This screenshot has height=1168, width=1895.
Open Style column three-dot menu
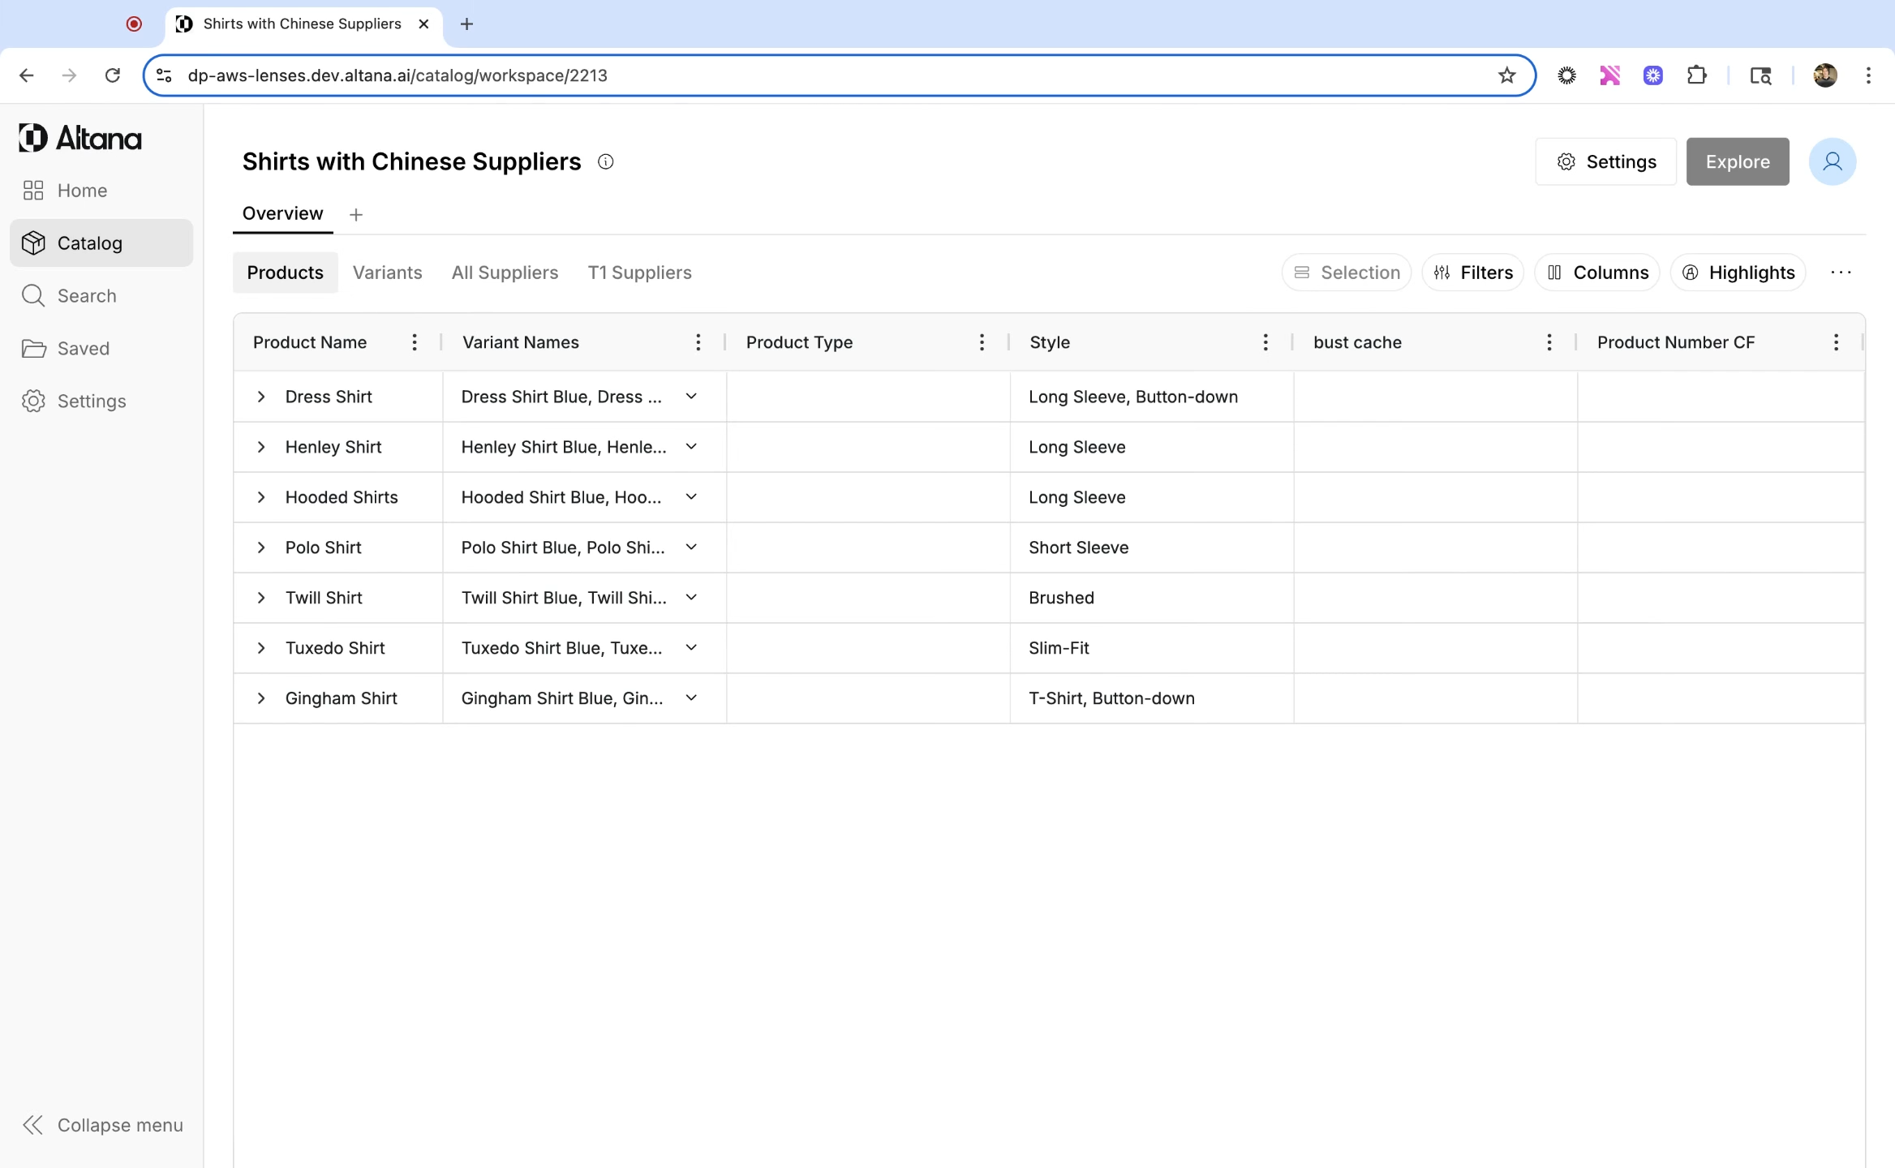[x=1265, y=342]
